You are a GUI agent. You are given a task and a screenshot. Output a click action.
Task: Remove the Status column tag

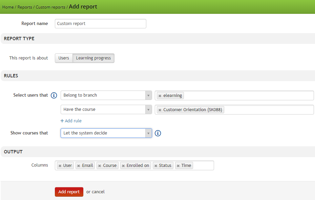click(156, 166)
